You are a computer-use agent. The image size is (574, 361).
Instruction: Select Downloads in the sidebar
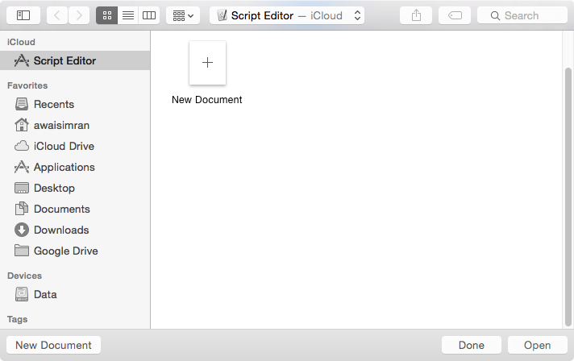tap(75, 230)
